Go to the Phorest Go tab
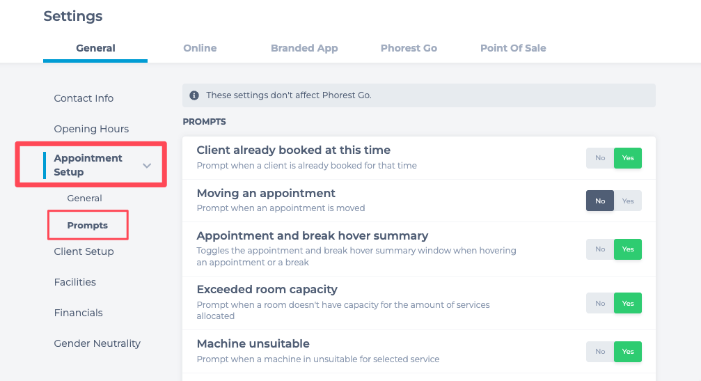The height and width of the screenshot is (381, 701). click(409, 48)
